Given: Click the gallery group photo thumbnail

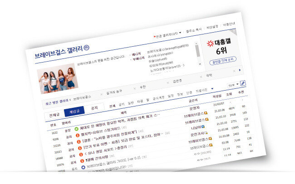Looking at the screenshot, I should 58,78.
